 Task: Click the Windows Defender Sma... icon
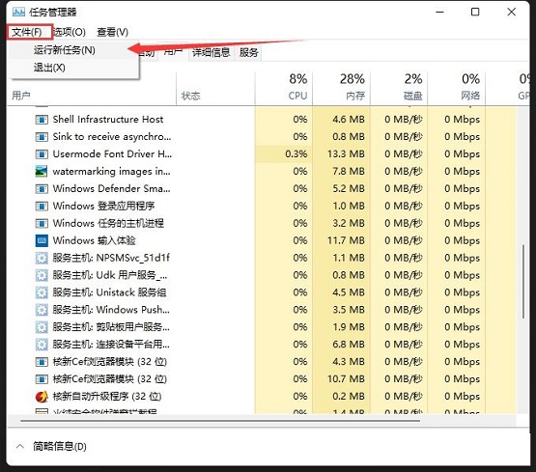[x=42, y=189]
